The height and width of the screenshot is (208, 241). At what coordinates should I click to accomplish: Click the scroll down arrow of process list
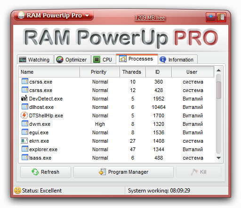click(x=218, y=158)
